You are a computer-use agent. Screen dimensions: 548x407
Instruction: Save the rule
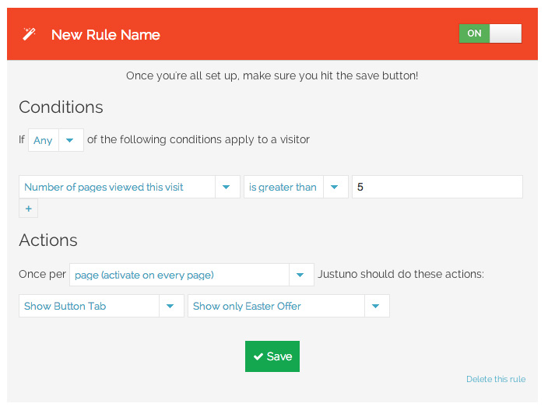[x=272, y=356]
